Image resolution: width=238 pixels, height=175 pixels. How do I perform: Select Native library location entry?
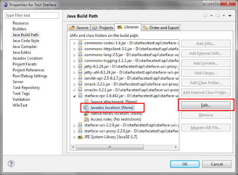click(111, 113)
